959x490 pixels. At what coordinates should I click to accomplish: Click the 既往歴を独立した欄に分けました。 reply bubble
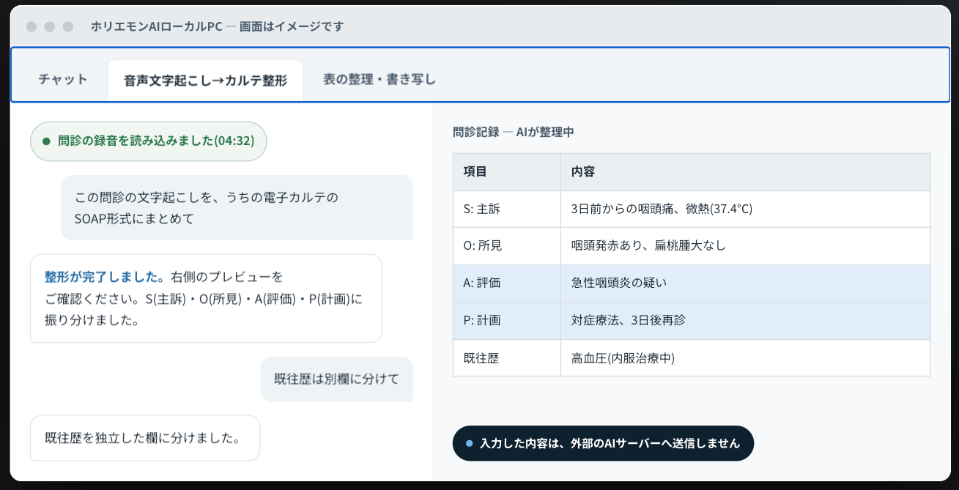(x=145, y=438)
